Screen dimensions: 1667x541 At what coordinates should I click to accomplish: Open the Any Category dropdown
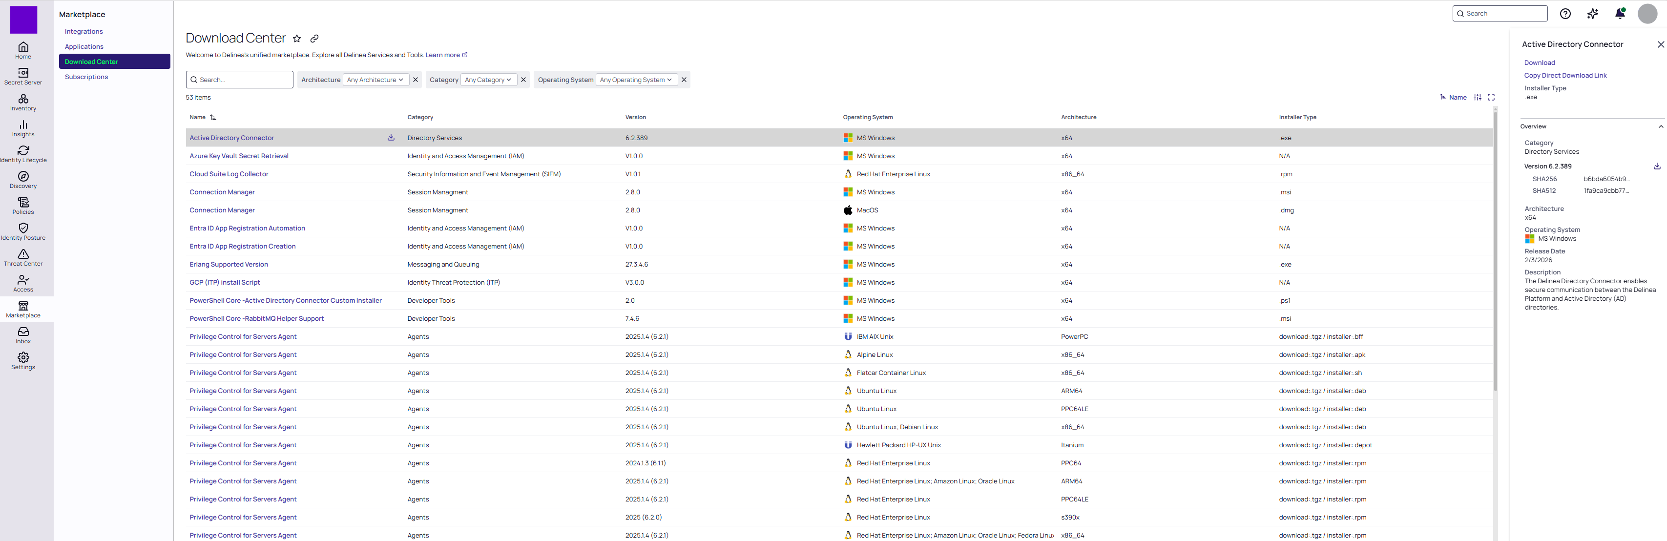tap(488, 80)
